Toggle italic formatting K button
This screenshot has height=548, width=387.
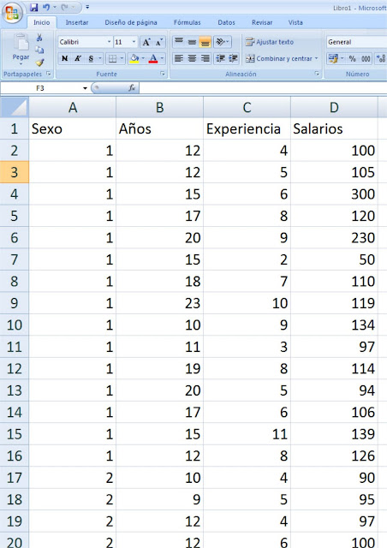coord(78,59)
